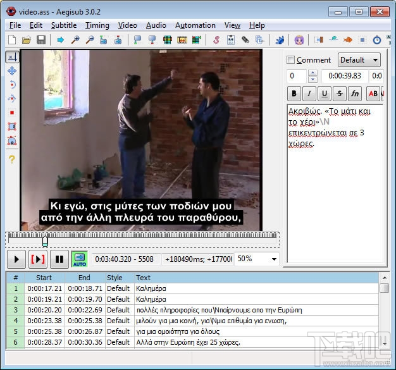Toggle underline formatting button
The width and height of the screenshot is (396, 370).
pyautogui.click(x=325, y=94)
